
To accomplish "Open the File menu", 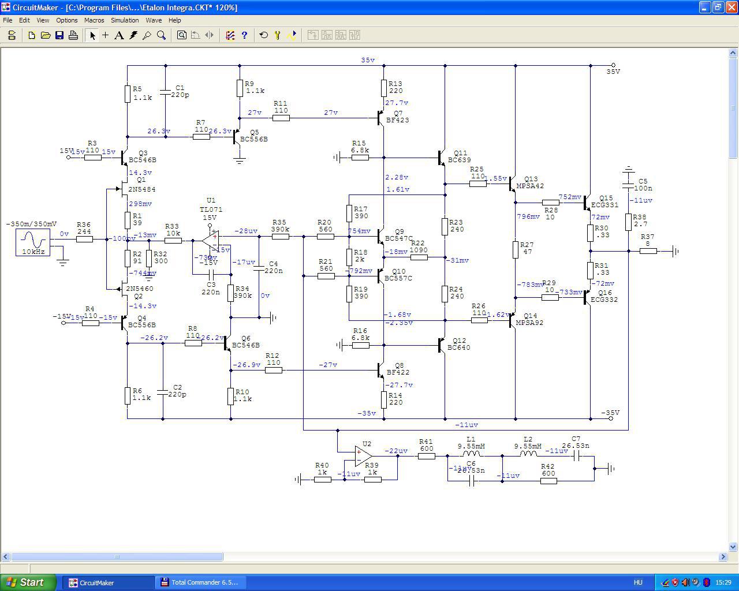I will 8,20.
